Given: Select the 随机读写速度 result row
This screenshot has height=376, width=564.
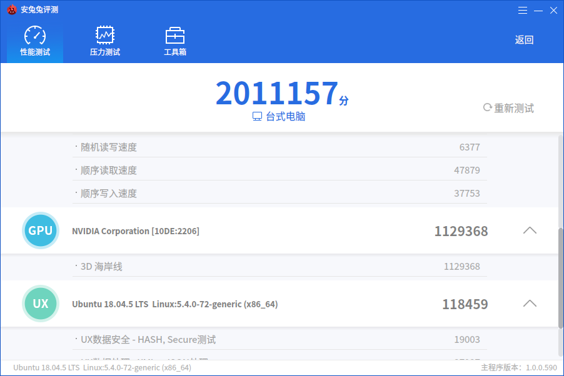Looking at the screenshot, I should coord(279,147).
